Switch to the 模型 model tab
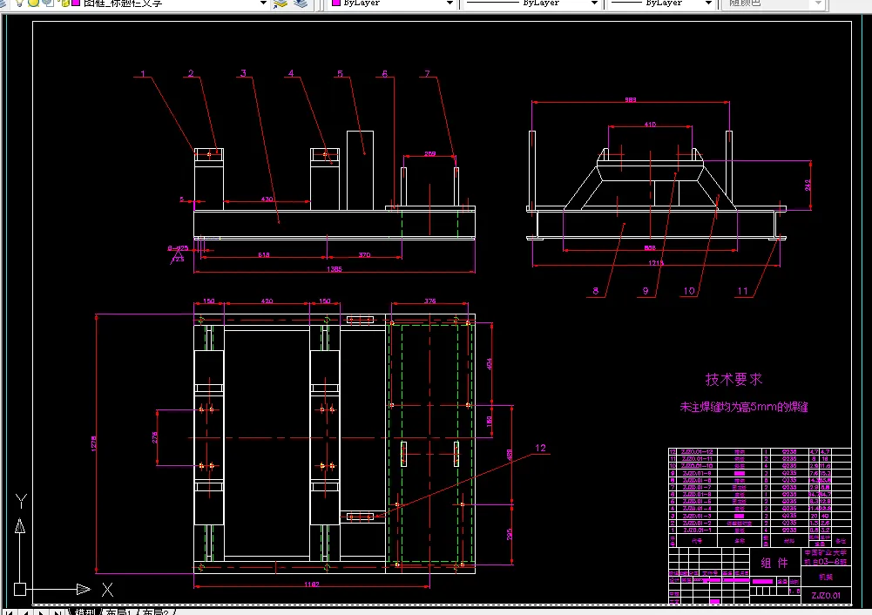Image resolution: width=872 pixels, height=615 pixels. (85, 612)
